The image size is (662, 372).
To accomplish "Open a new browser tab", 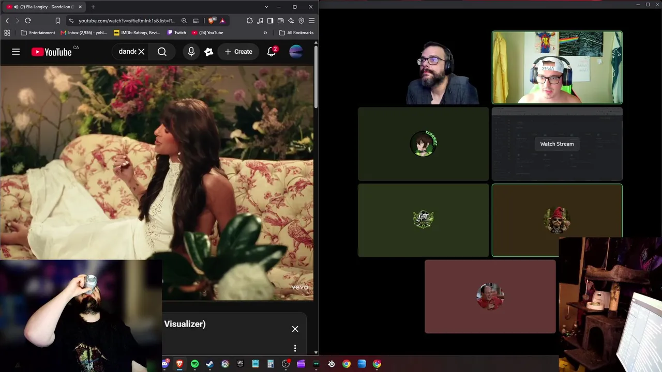I will [x=93, y=7].
